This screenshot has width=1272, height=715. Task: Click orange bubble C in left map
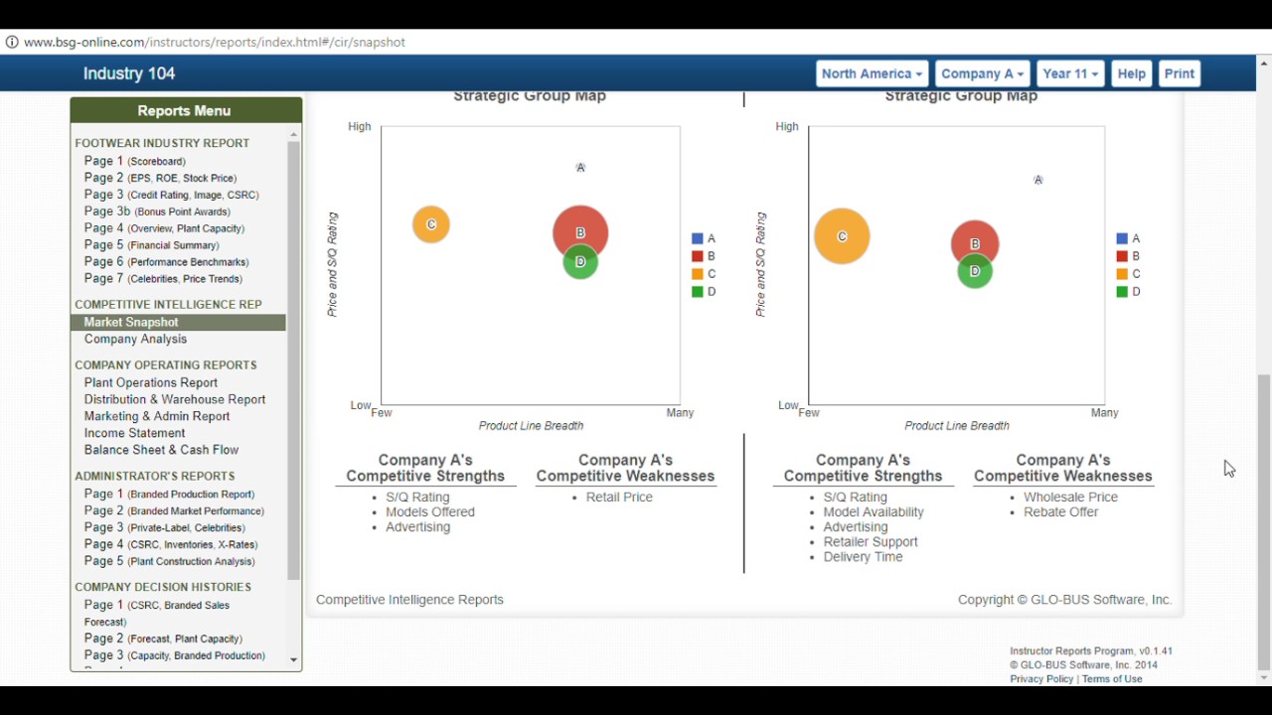(x=431, y=224)
